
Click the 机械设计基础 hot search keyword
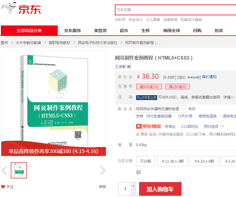point(191,19)
